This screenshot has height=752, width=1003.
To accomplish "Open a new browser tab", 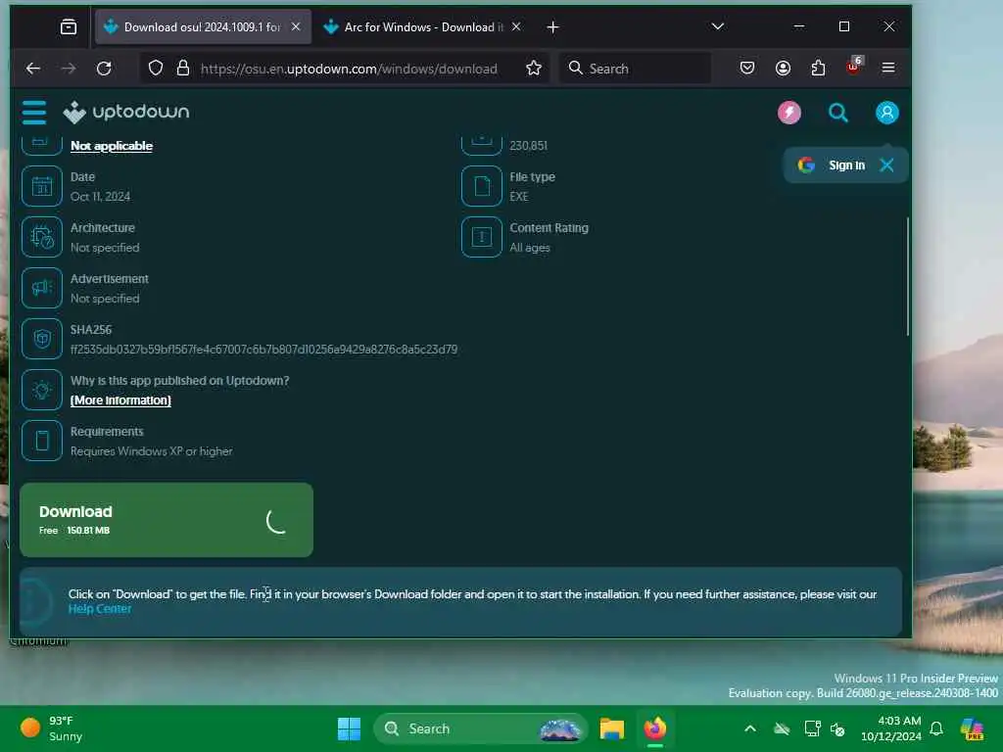I will click(553, 26).
